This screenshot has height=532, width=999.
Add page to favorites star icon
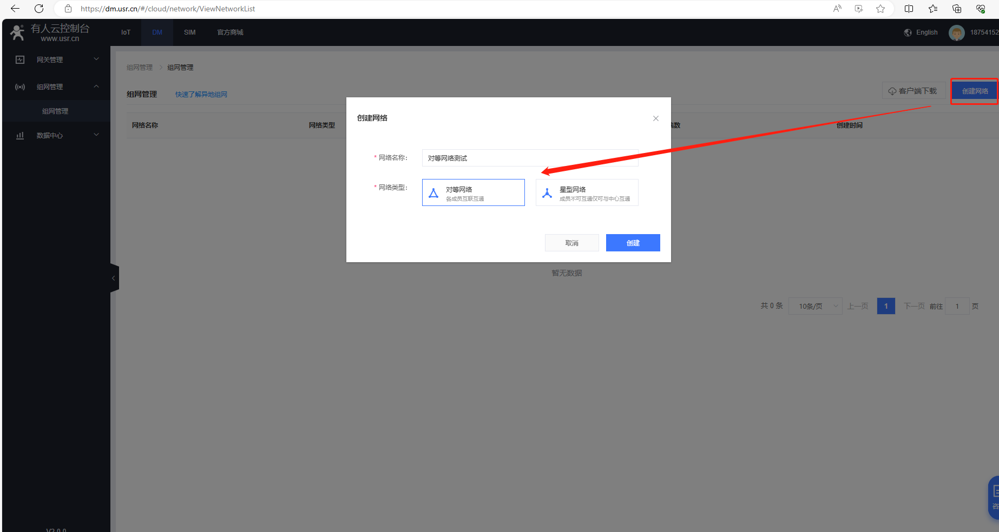coord(880,9)
